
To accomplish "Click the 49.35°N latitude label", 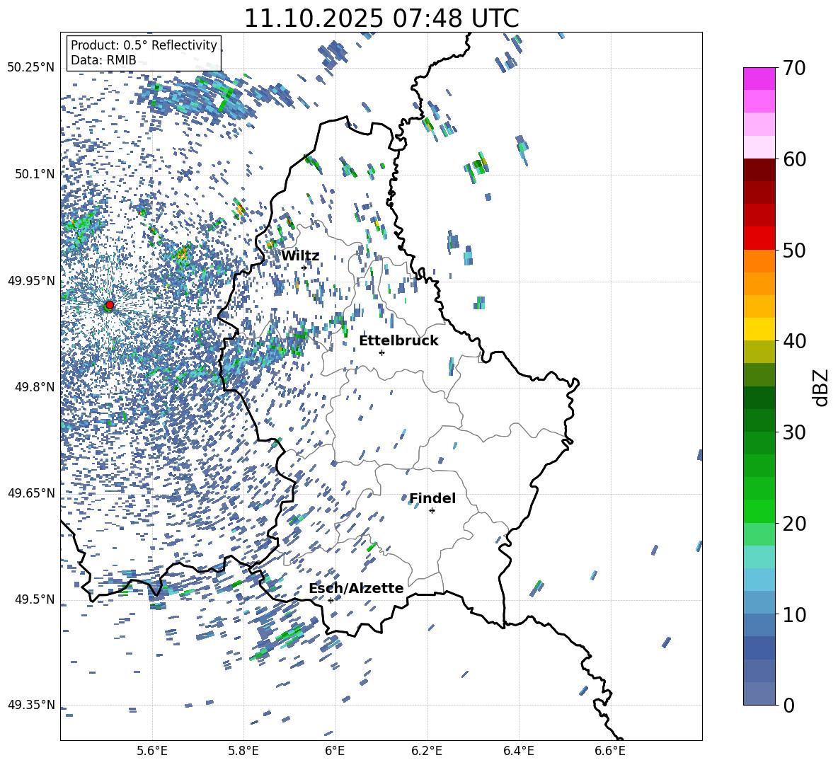I will pyautogui.click(x=31, y=705).
